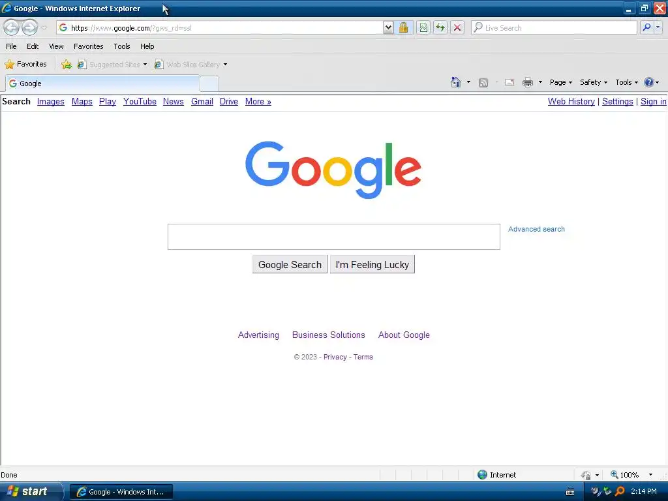This screenshot has width=668, height=501.
Task: Add page to Favorites bar star icon
Action: pyautogui.click(x=67, y=65)
